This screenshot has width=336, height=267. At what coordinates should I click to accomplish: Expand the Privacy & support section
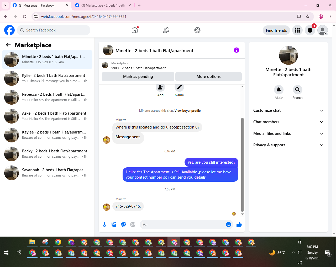pyautogui.click(x=288, y=145)
